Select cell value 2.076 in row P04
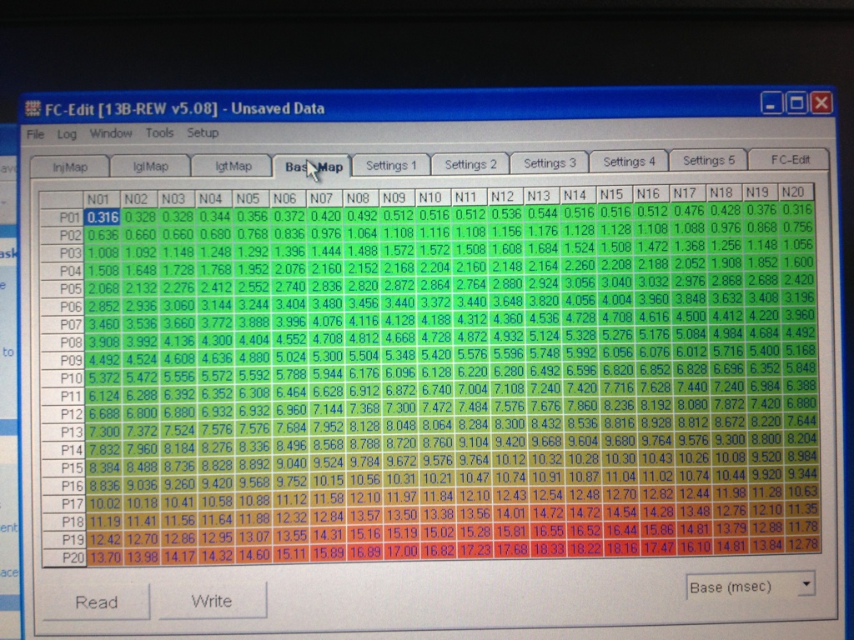The height and width of the screenshot is (640, 854). [x=289, y=269]
